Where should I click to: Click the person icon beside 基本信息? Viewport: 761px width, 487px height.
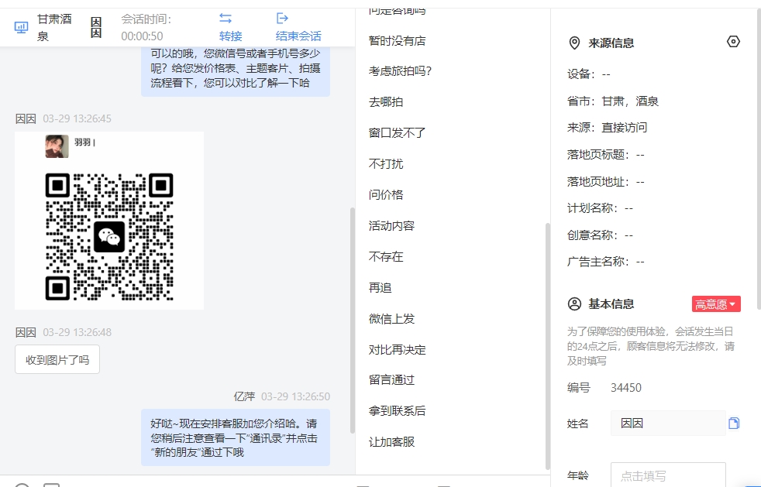click(574, 304)
